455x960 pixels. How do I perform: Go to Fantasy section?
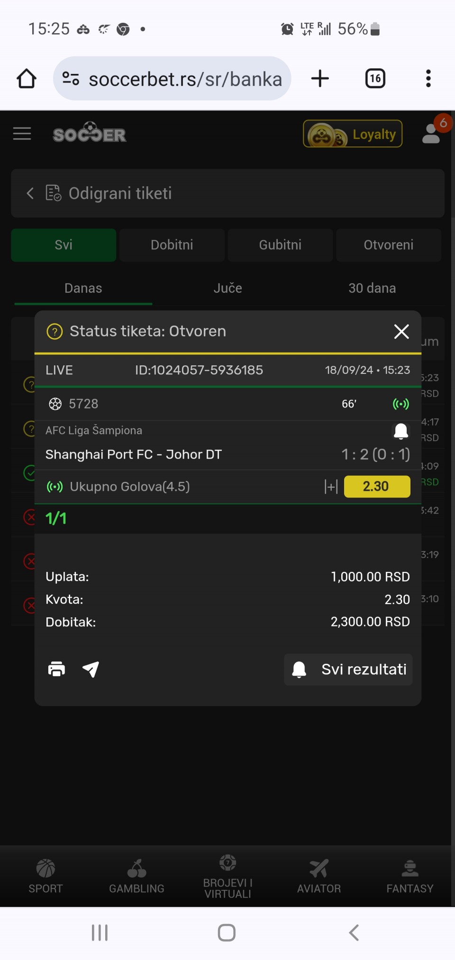(410, 877)
